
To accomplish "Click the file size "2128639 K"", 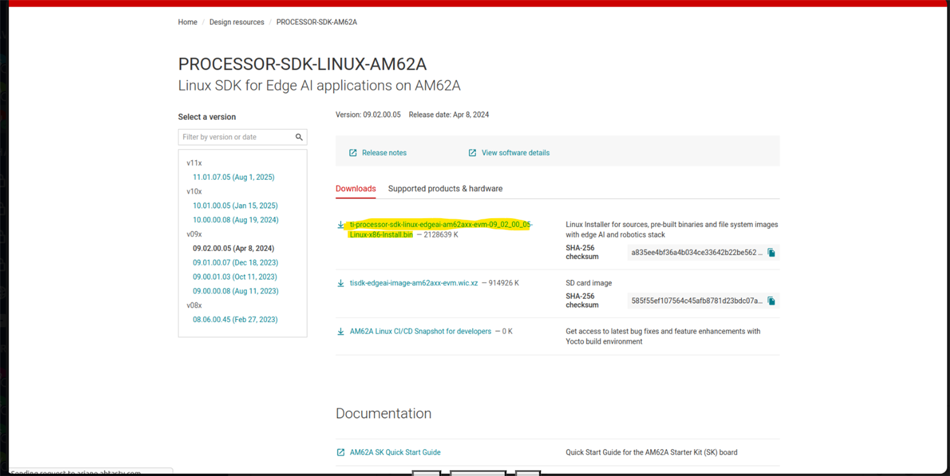I will tap(442, 235).
